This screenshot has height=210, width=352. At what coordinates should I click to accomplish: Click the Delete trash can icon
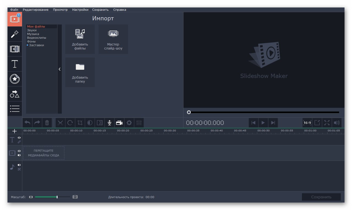point(47,123)
